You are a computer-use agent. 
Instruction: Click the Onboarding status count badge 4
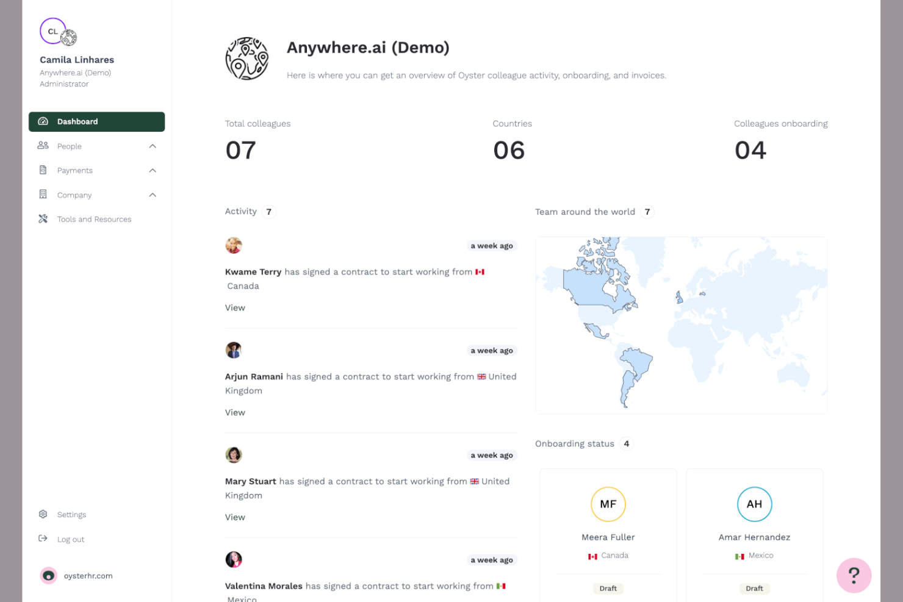[626, 443]
